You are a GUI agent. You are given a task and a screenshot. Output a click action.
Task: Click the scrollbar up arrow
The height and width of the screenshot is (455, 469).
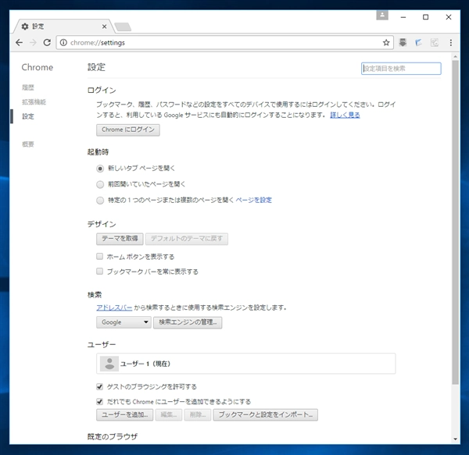point(455,56)
